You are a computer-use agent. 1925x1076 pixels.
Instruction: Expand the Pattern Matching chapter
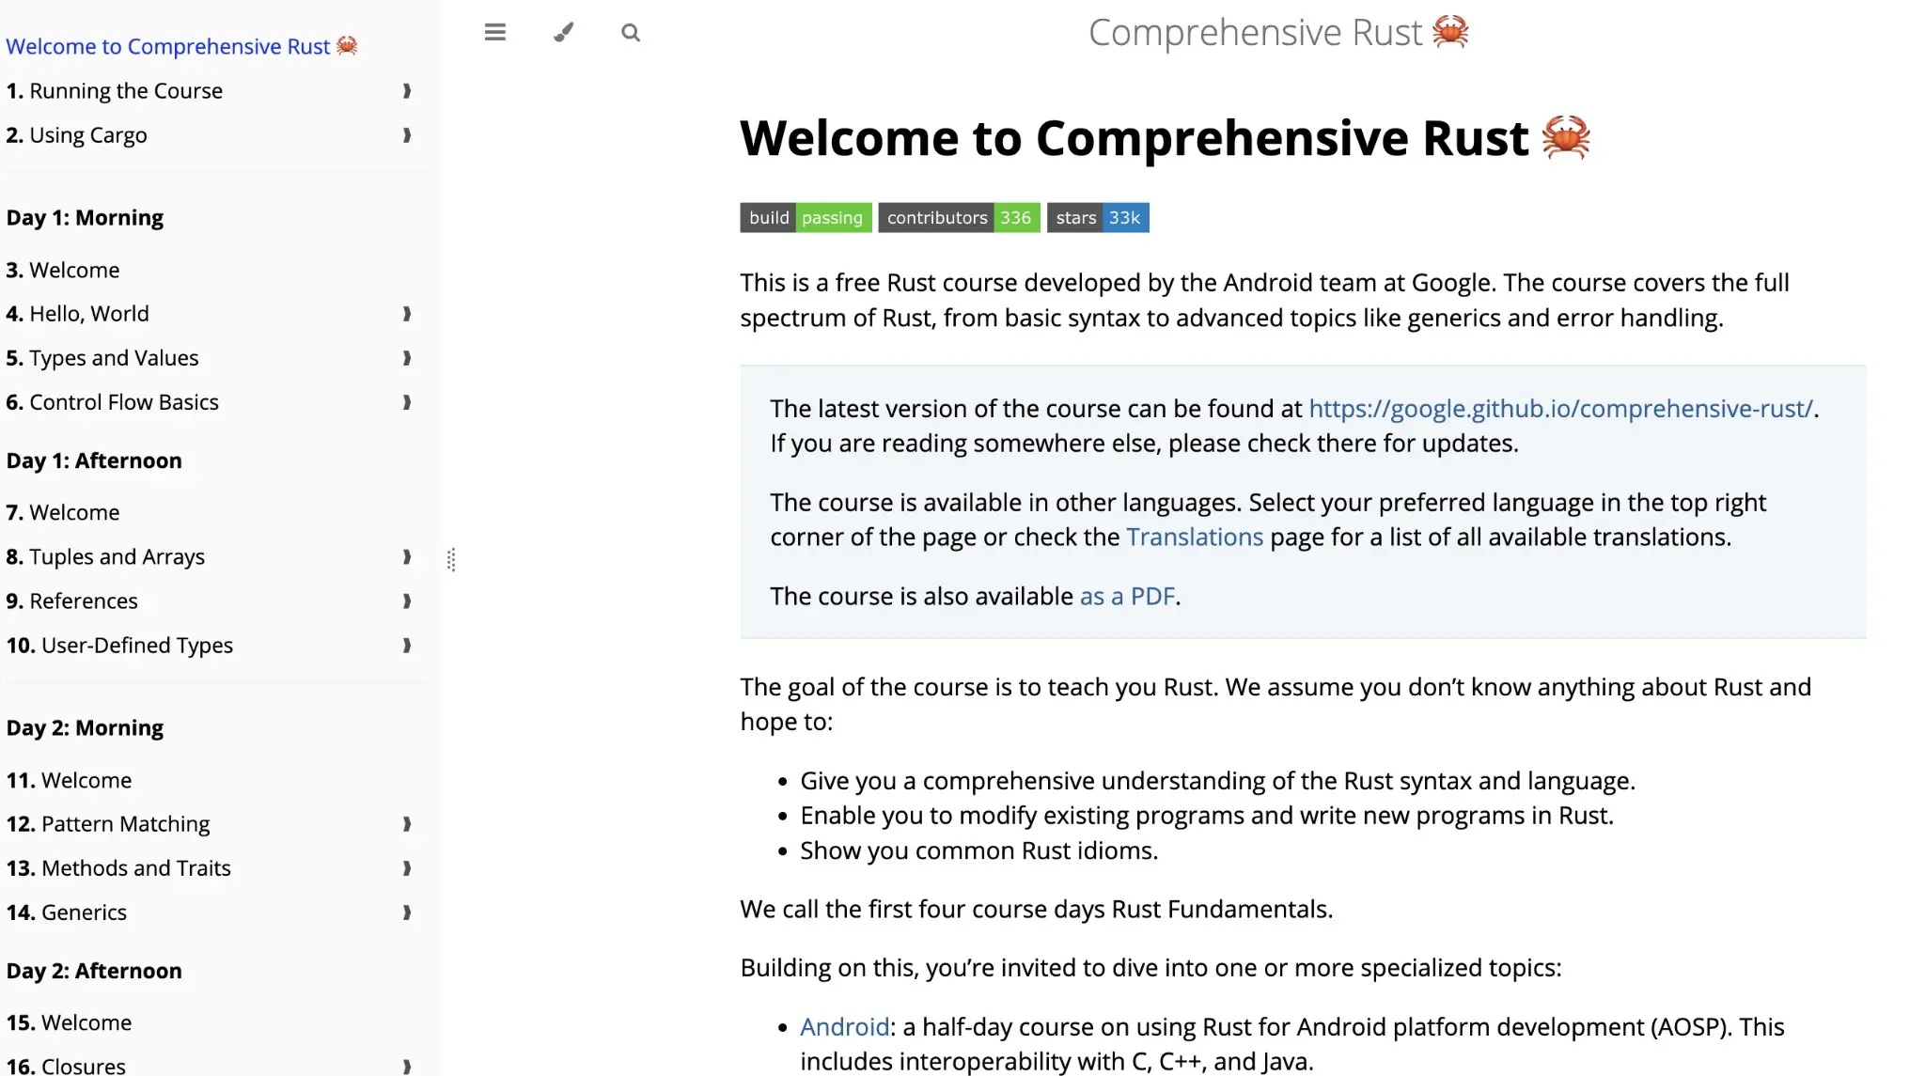(407, 824)
